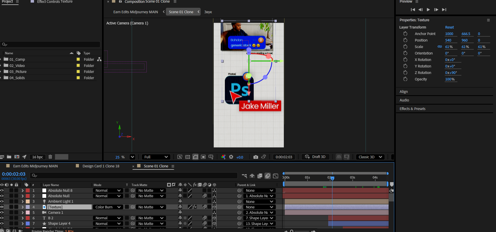
Task: Open the Classic 3D renderer dropdown
Action: [370, 157]
